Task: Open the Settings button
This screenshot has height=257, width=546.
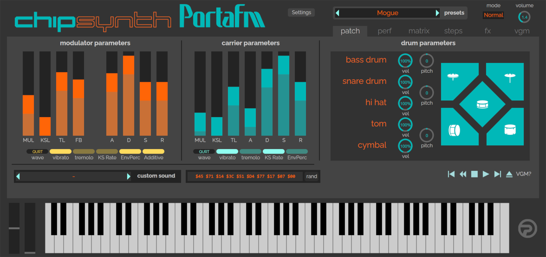Action: [x=301, y=13]
